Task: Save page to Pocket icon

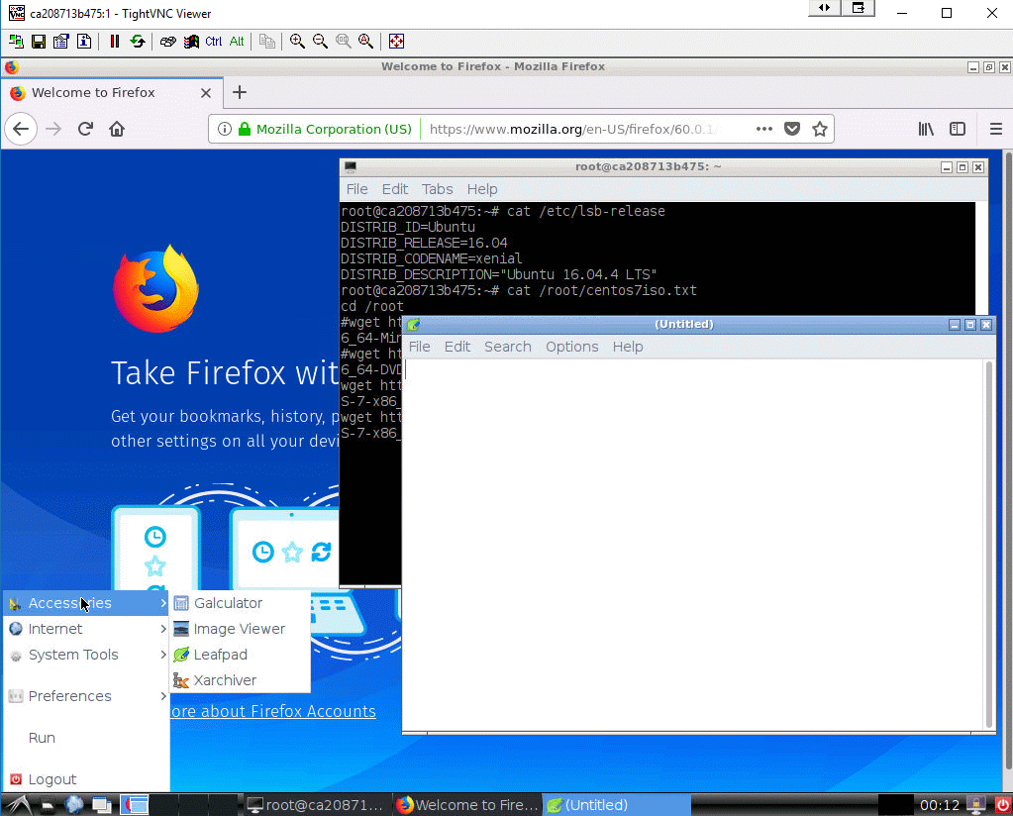Action: pyautogui.click(x=792, y=129)
